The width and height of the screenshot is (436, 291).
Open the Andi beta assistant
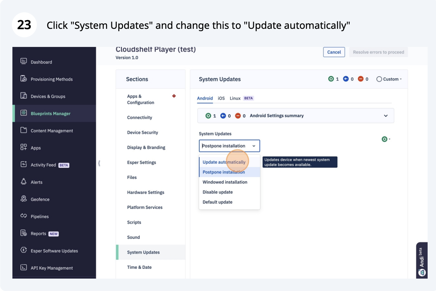[422, 260]
